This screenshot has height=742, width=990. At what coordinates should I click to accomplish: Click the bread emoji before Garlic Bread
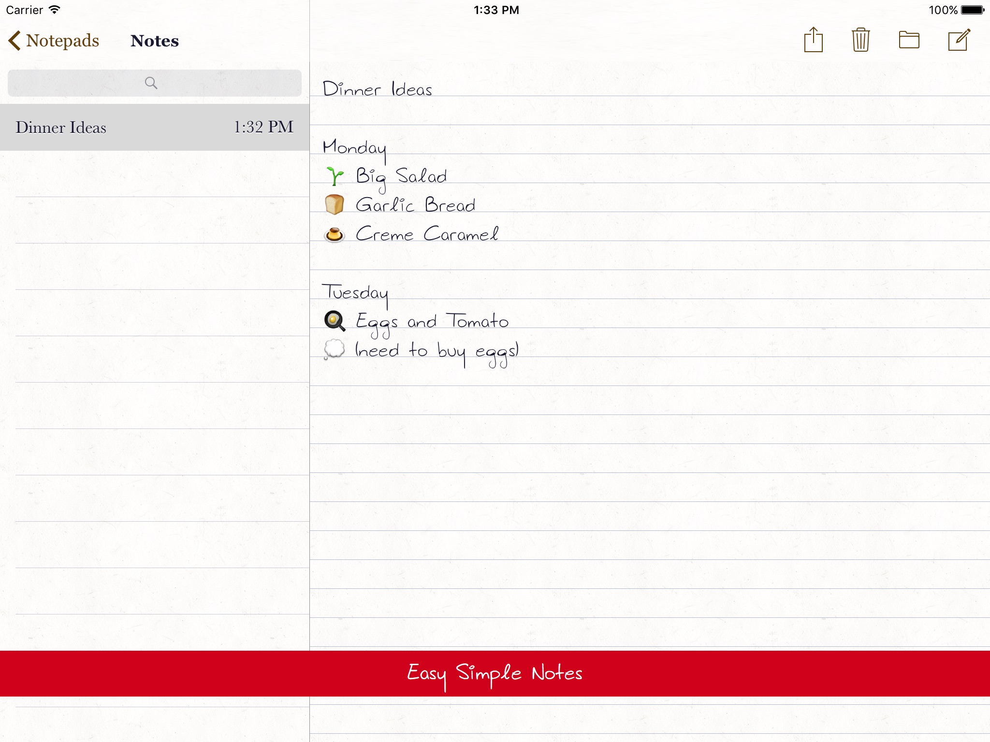pyautogui.click(x=335, y=205)
